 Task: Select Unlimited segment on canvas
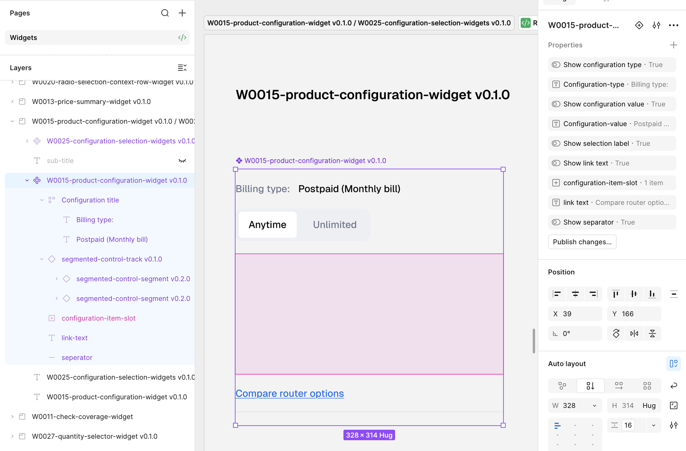tap(335, 225)
